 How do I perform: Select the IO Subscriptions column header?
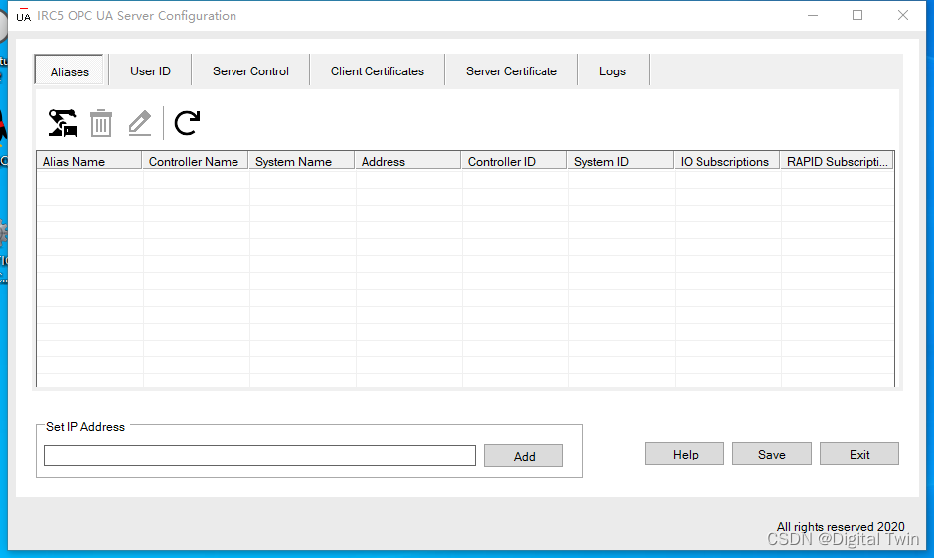[x=727, y=161]
